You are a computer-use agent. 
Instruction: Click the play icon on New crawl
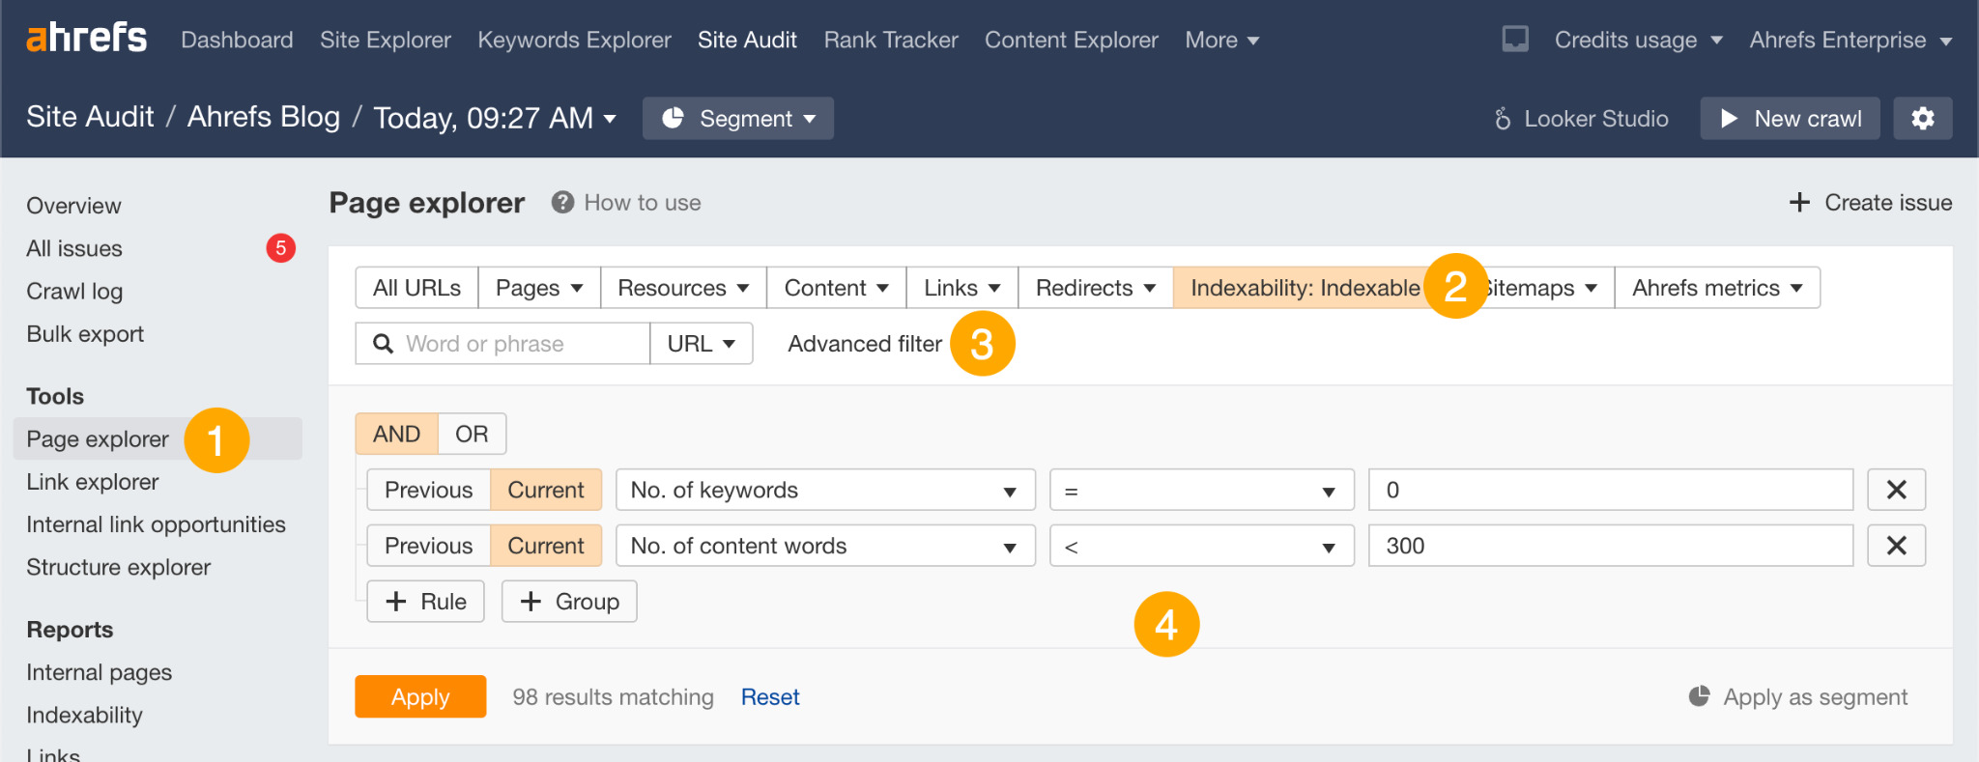pyautogui.click(x=1730, y=118)
